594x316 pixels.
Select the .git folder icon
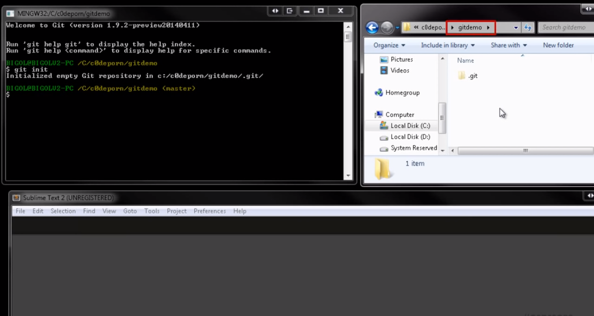coord(462,76)
